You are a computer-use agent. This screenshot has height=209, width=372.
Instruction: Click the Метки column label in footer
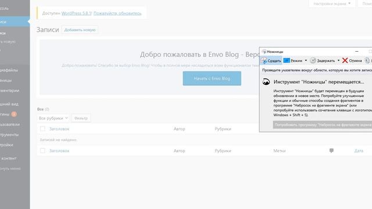tap(279, 151)
